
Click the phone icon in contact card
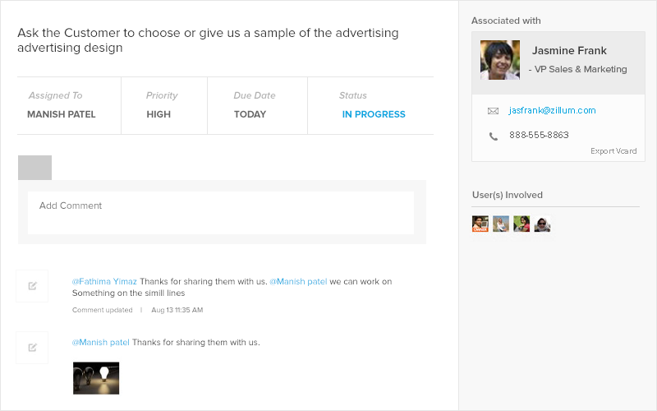tap(494, 136)
